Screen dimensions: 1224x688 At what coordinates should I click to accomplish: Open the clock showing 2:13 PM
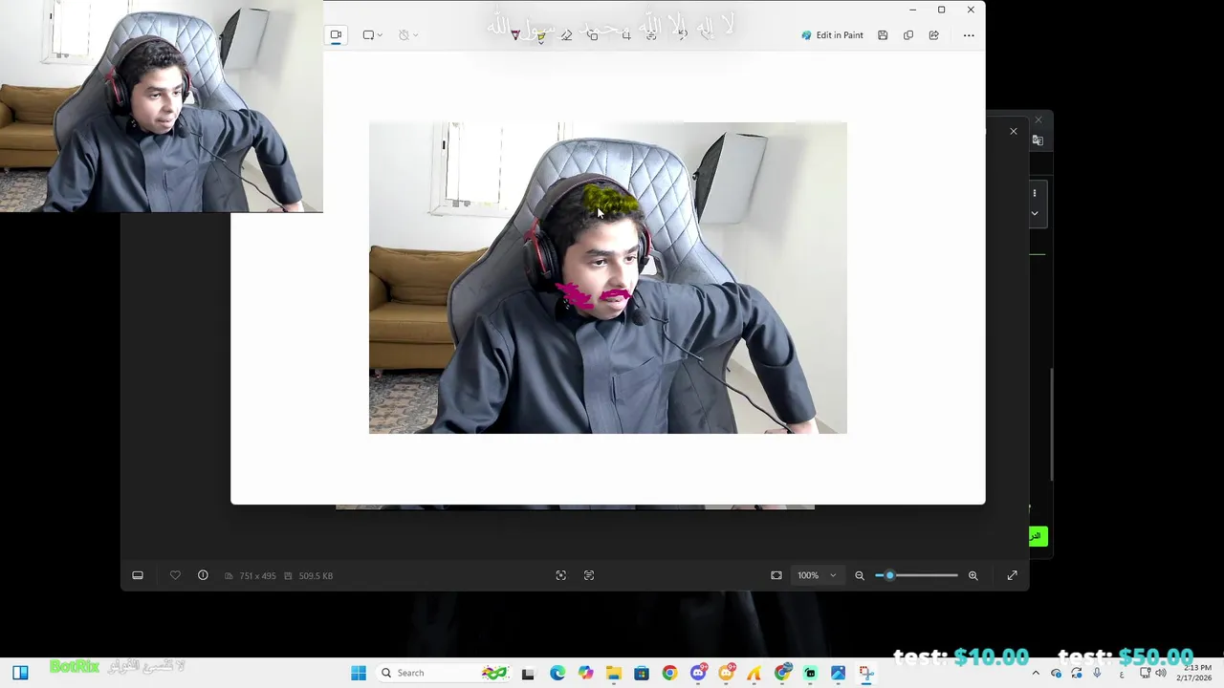(x=1196, y=673)
